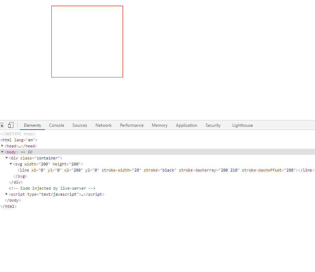
Task: Click the stroke-dasharray value "200 210"
Action: (x=229, y=170)
